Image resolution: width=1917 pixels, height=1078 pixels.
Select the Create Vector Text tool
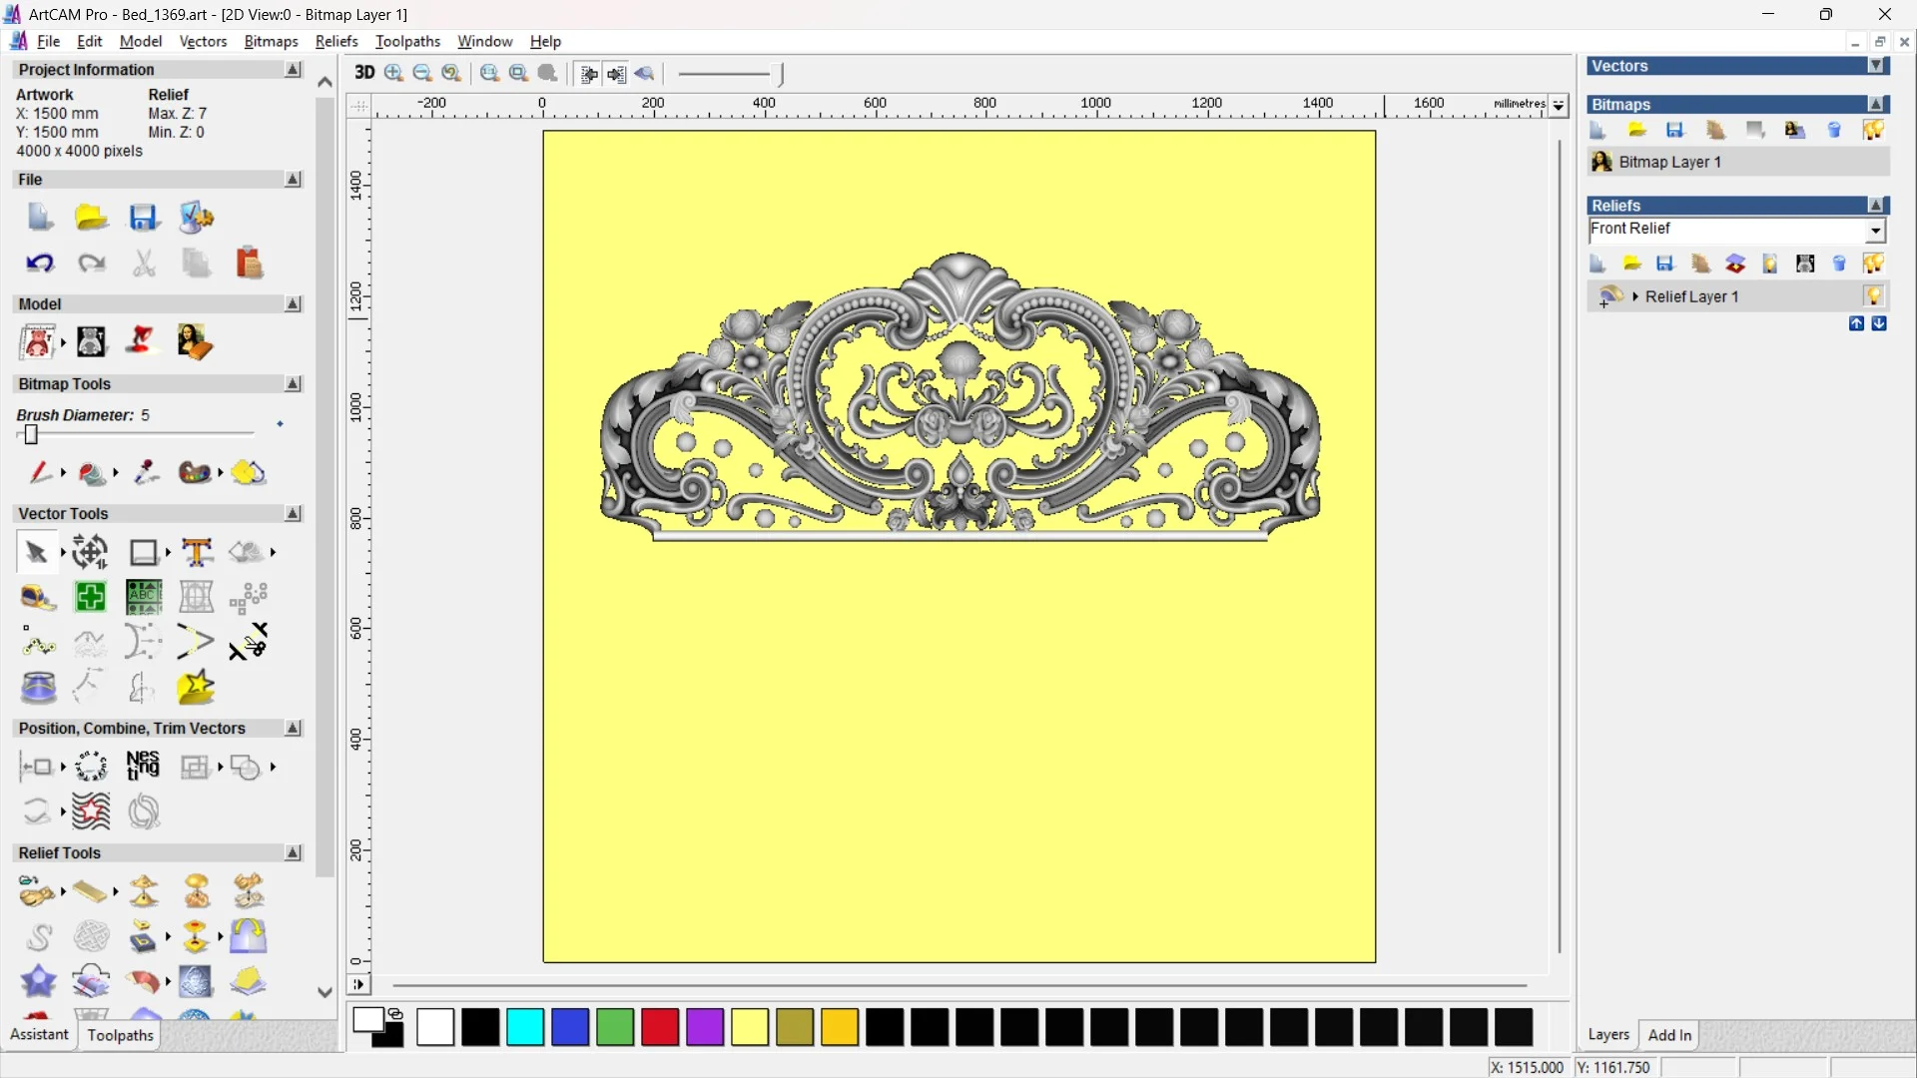[x=197, y=552]
